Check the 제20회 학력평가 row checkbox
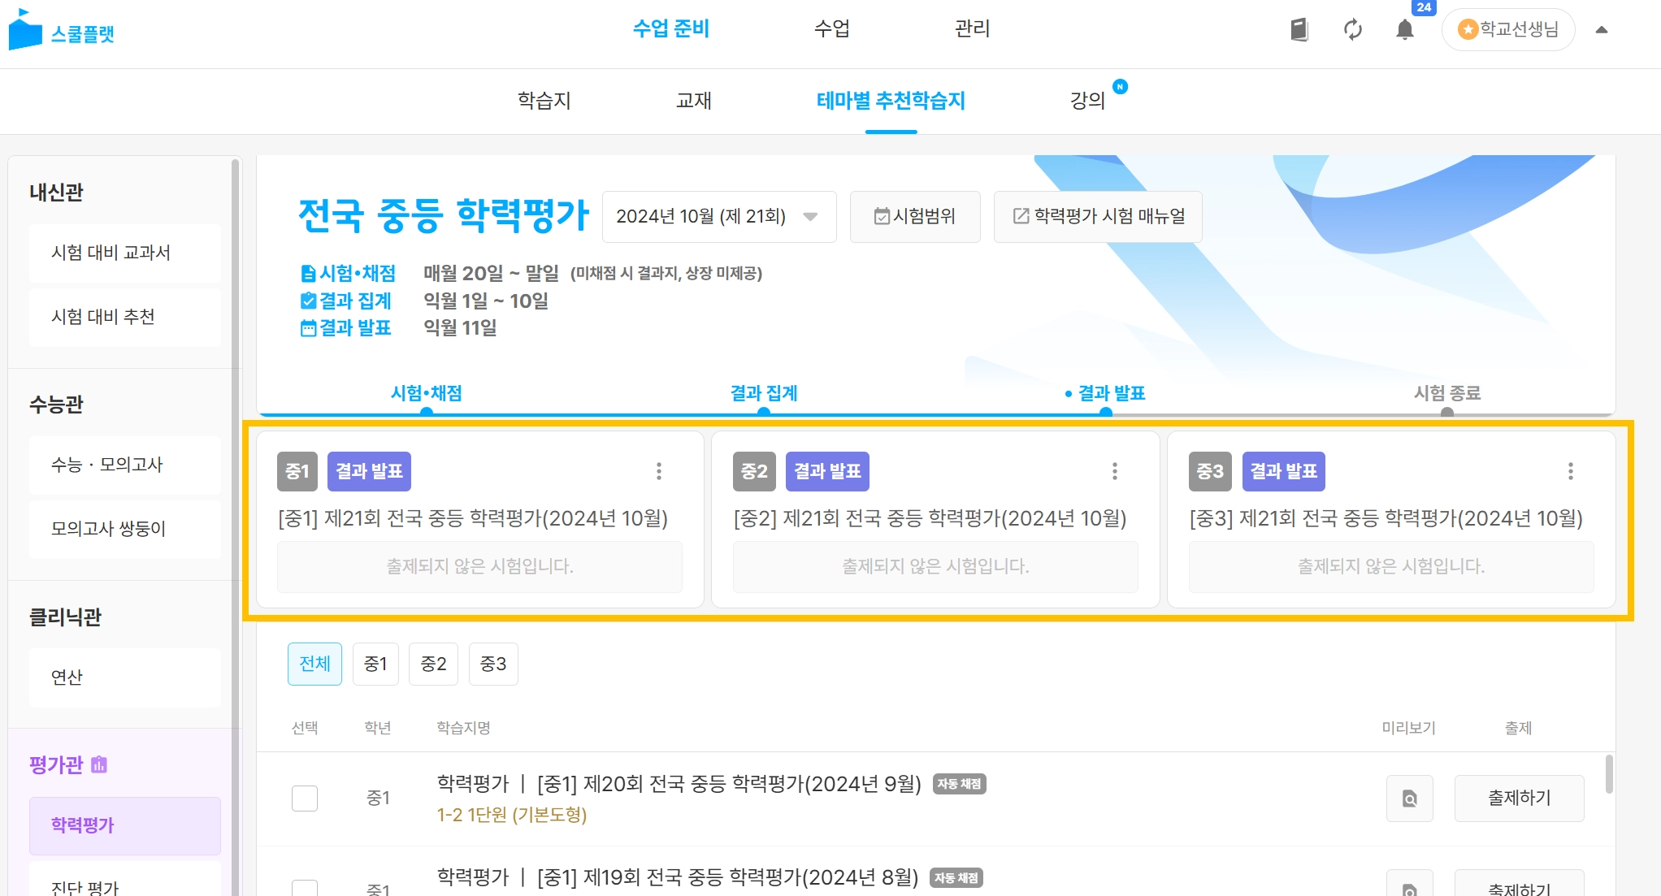Image resolution: width=1661 pixels, height=896 pixels. (305, 799)
